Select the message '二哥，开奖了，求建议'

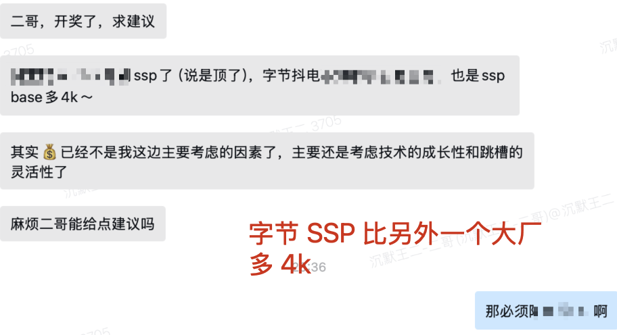pos(83,21)
